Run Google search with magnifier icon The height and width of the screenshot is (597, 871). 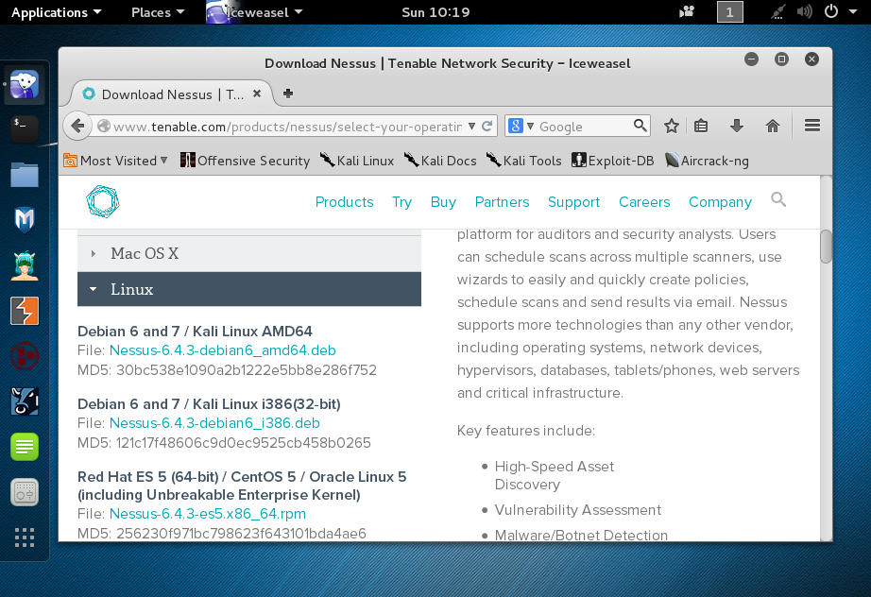click(640, 126)
